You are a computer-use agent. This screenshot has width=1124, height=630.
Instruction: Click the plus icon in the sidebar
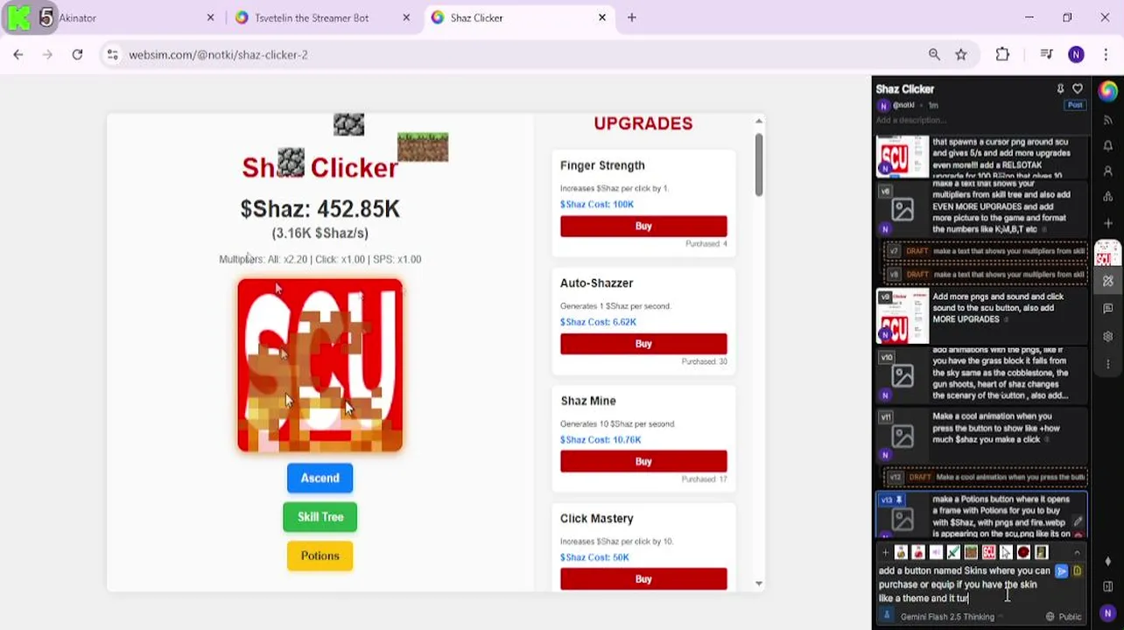tap(1108, 223)
